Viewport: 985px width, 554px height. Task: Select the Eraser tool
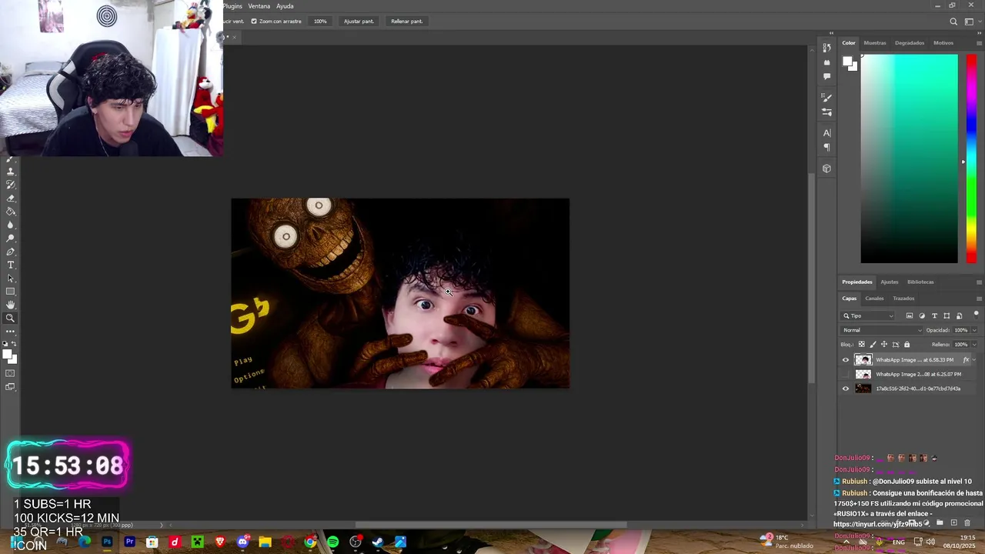(11, 199)
